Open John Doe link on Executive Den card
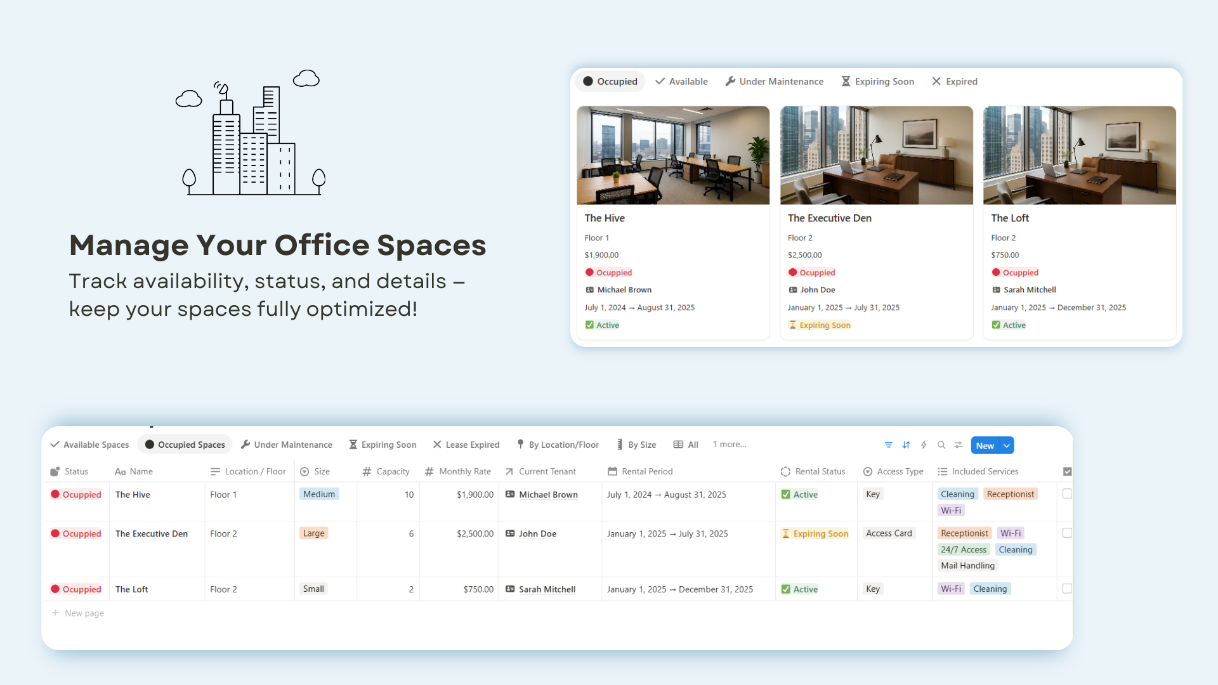 pyautogui.click(x=818, y=289)
